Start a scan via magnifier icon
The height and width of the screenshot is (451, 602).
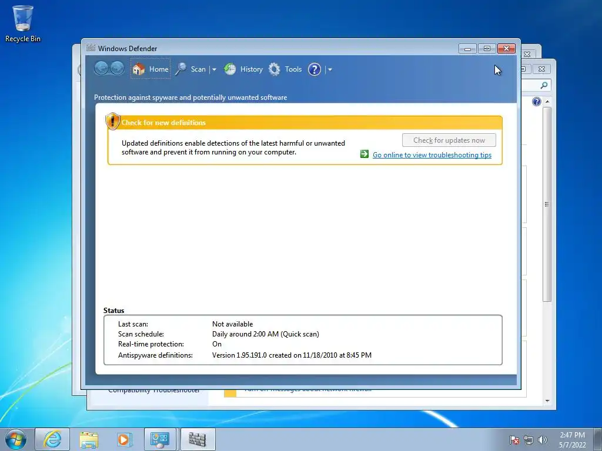point(181,69)
